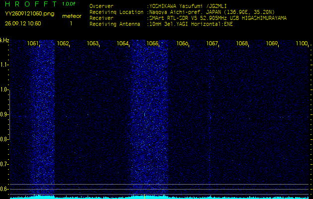Click the 10mH 3el.YAGI antenna description

tap(191, 24)
